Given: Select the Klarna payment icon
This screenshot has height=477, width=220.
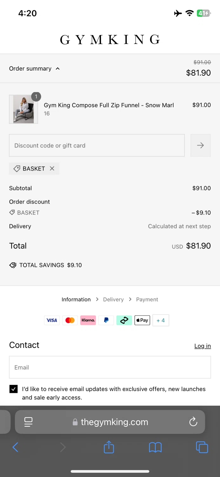Looking at the screenshot, I should point(88,320).
